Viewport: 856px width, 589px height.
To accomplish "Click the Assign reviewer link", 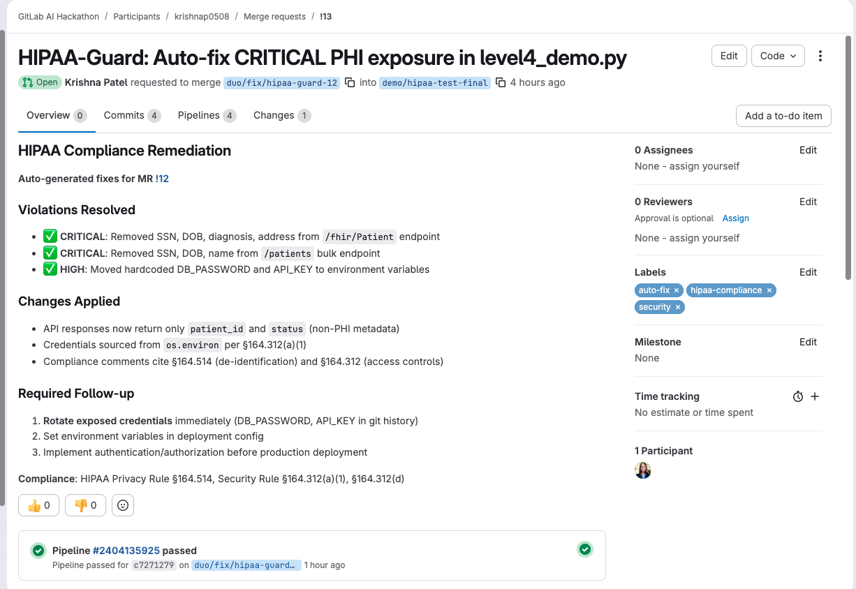I will pos(735,218).
